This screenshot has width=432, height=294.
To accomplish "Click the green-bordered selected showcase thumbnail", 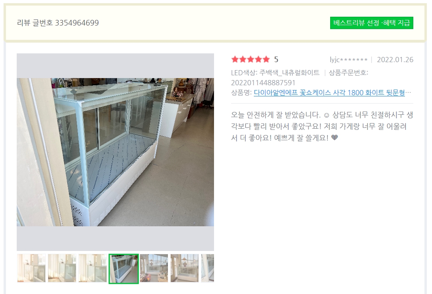I will [124, 269].
